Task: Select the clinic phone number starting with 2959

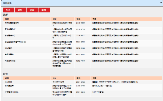Action: pyautogui.click(x=80, y=48)
